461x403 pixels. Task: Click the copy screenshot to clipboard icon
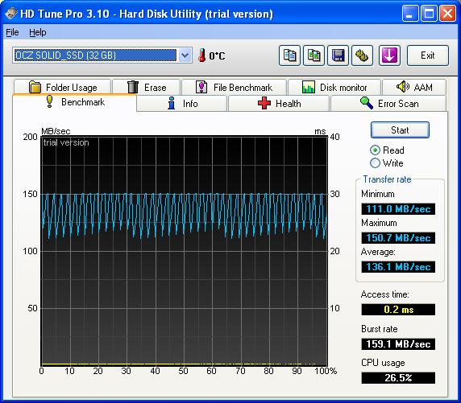pyautogui.click(x=314, y=56)
